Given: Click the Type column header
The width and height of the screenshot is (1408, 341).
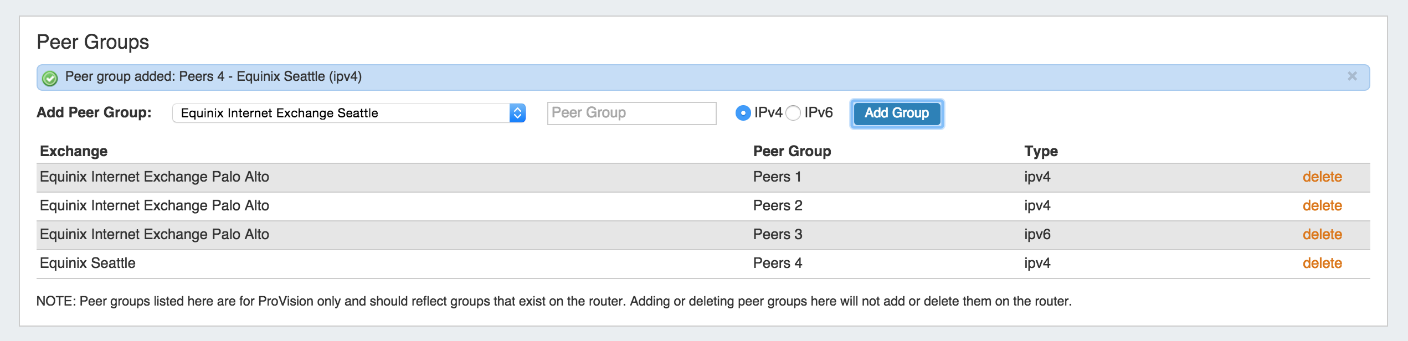Looking at the screenshot, I should [1040, 151].
